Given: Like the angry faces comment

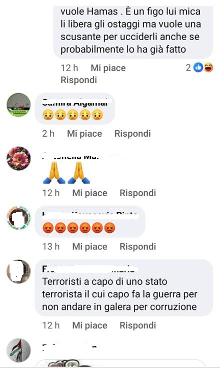Looking at the screenshot, I should click(x=89, y=247).
